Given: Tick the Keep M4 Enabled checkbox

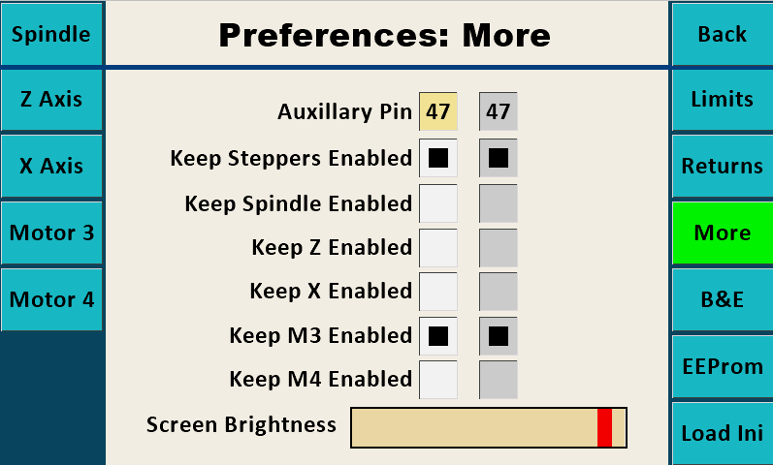Looking at the screenshot, I should (438, 379).
